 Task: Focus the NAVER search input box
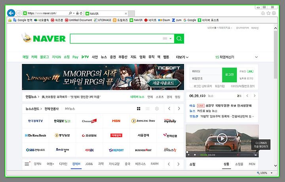click(116, 39)
